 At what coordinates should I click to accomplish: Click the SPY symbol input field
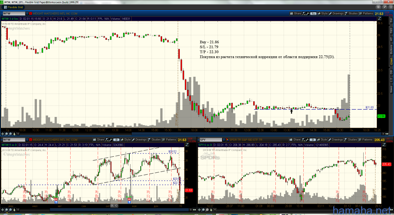click(x=211, y=140)
